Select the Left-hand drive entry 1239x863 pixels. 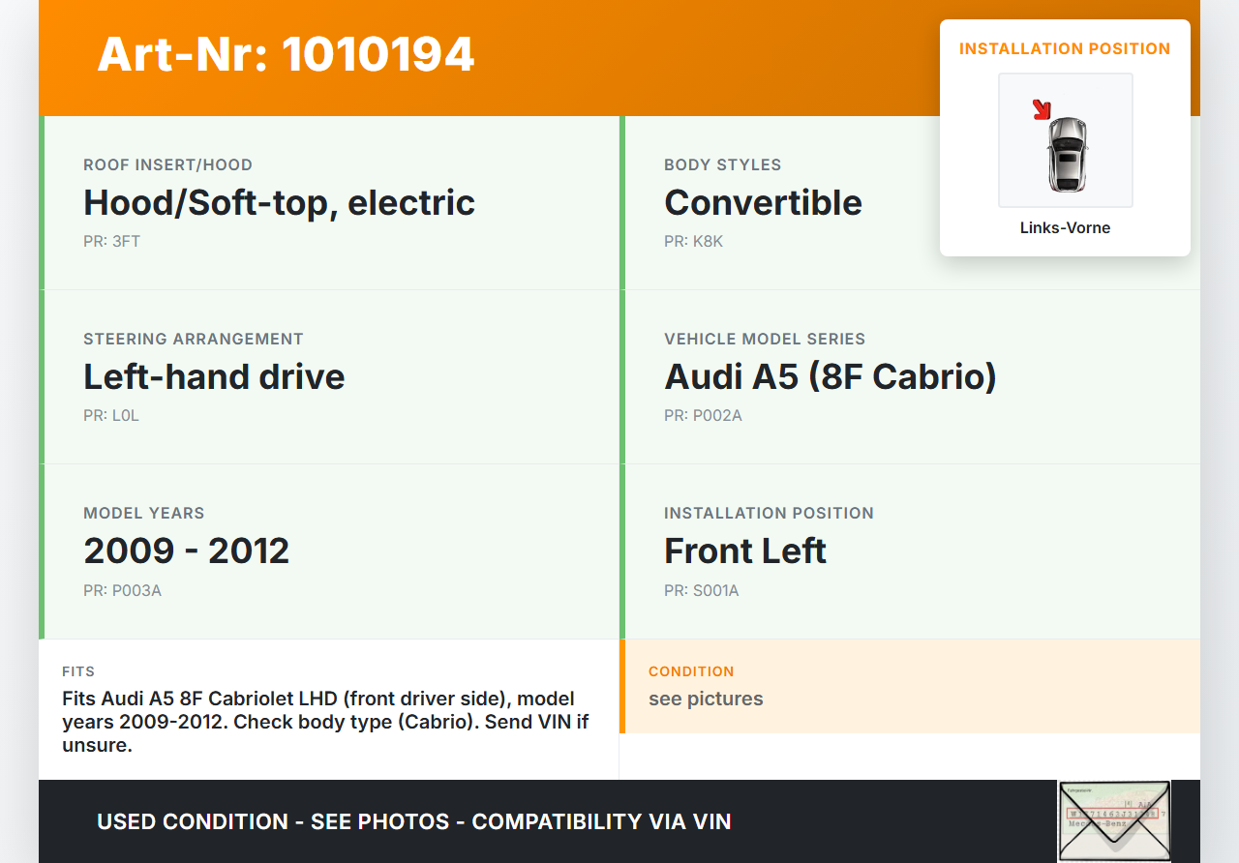[214, 377]
